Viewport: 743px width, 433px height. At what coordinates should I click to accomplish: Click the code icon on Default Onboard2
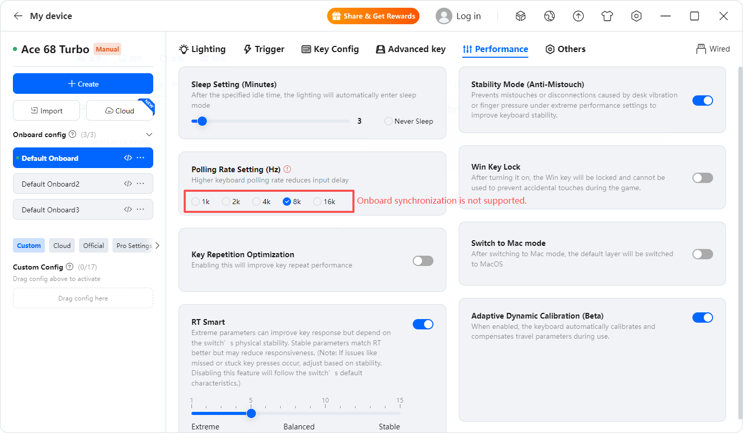coord(128,184)
